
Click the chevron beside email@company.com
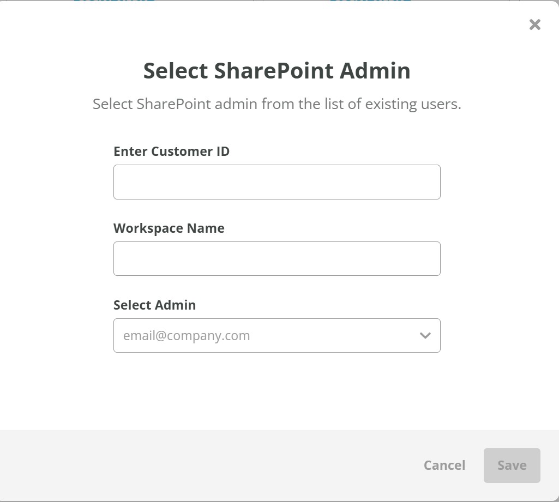(x=425, y=336)
